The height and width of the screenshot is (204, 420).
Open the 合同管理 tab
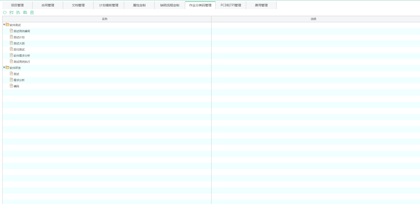coord(48,5)
